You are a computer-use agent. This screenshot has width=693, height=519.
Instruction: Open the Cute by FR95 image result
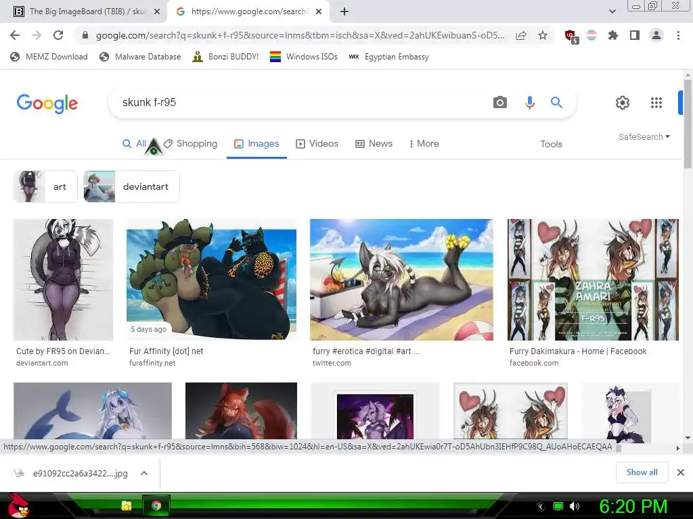coord(63,280)
